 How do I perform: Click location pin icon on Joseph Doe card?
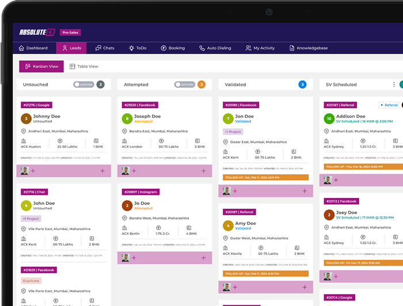click(124, 131)
